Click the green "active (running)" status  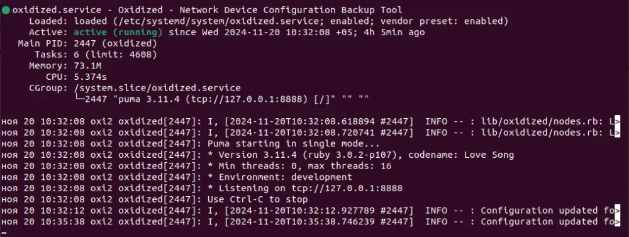click(x=118, y=33)
